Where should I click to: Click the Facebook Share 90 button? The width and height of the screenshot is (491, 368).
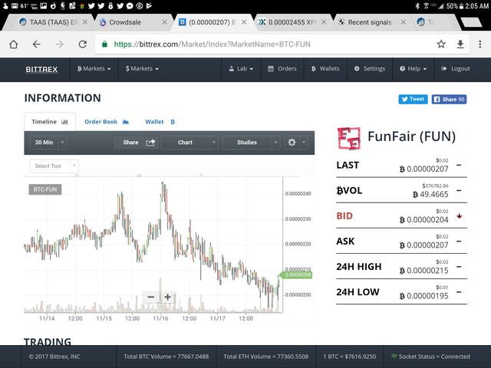pyautogui.click(x=449, y=99)
